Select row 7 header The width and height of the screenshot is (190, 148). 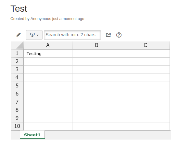point(17,102)
